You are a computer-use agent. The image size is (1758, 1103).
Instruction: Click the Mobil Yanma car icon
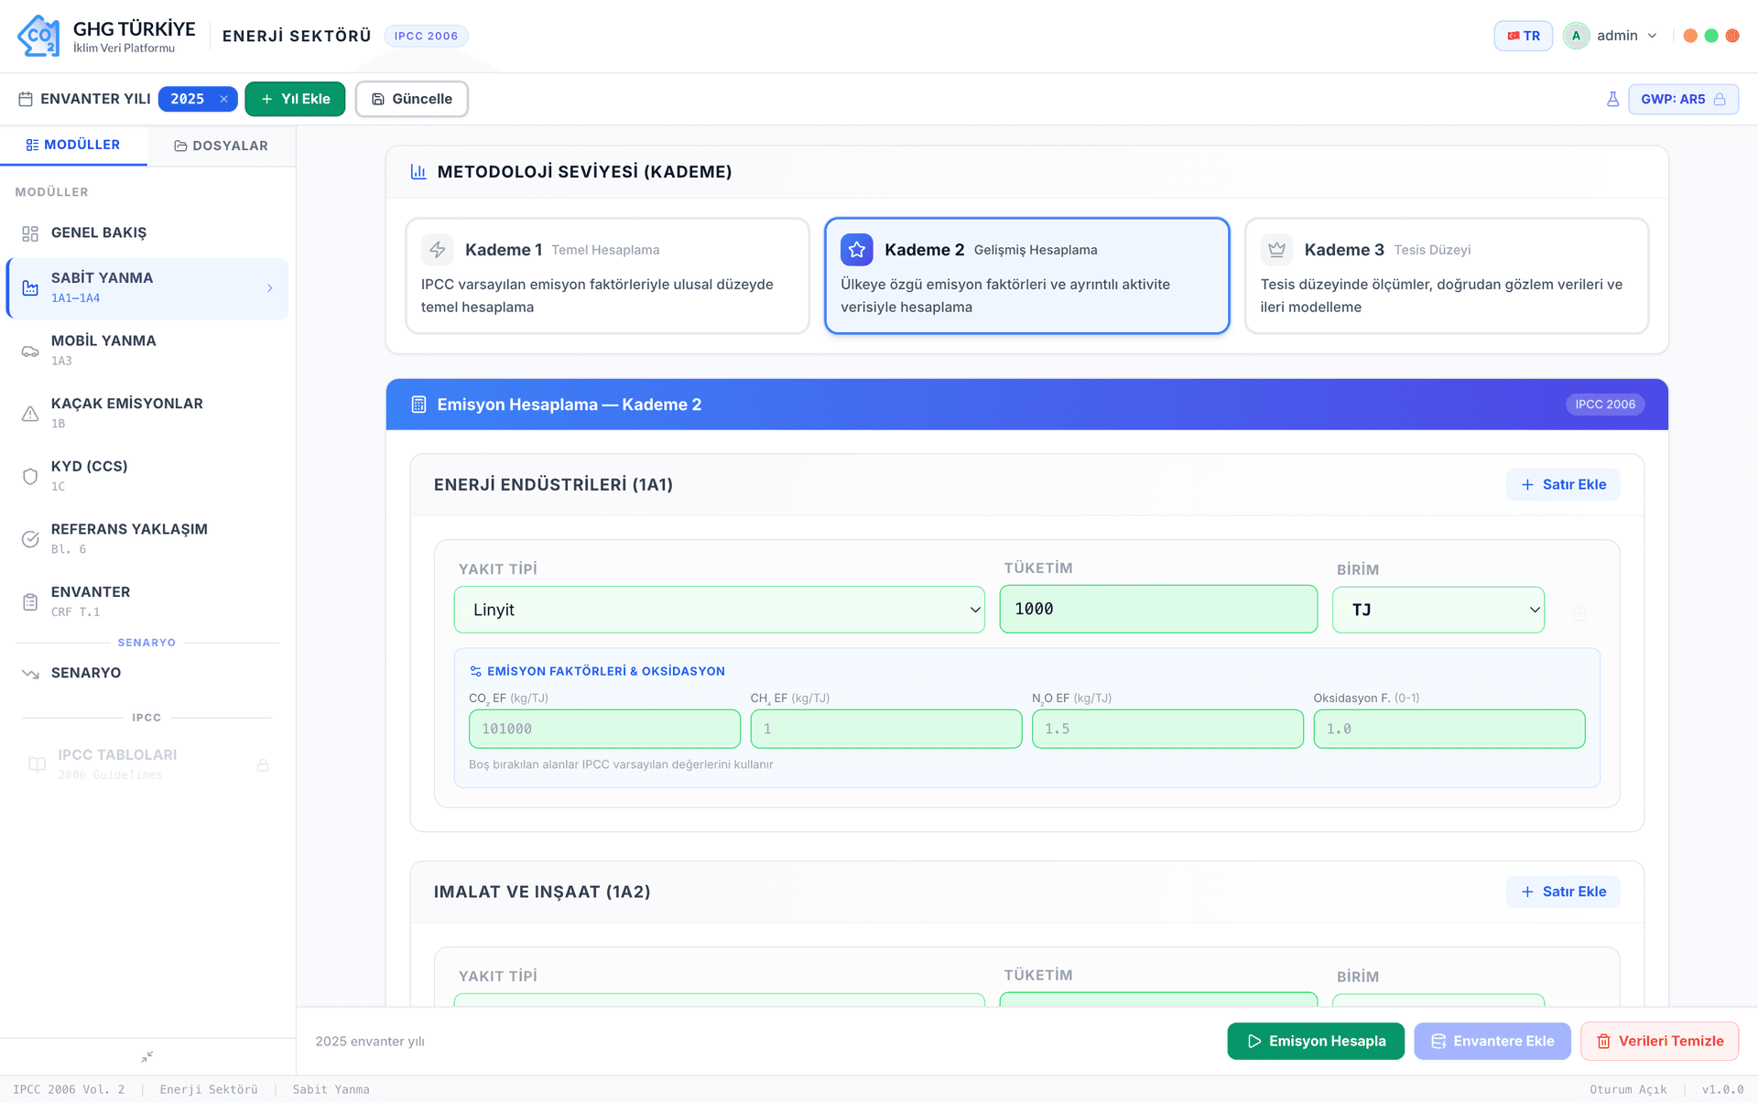tap(30, 351)
